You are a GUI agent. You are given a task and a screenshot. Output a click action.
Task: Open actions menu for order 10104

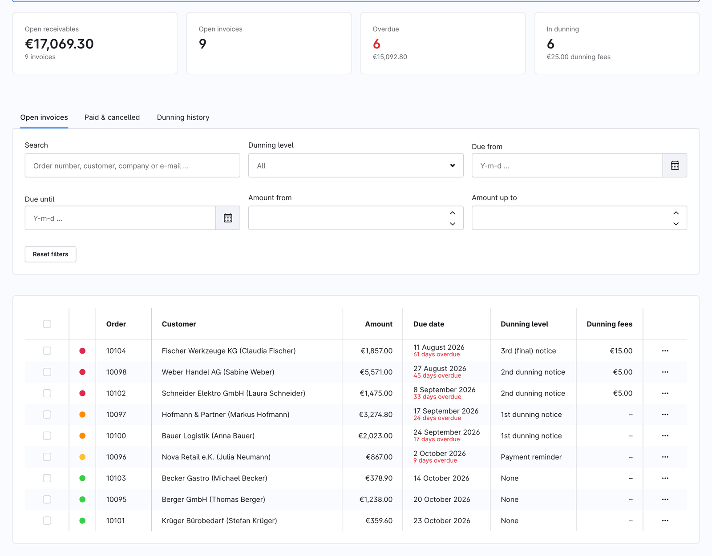point(665,351)
